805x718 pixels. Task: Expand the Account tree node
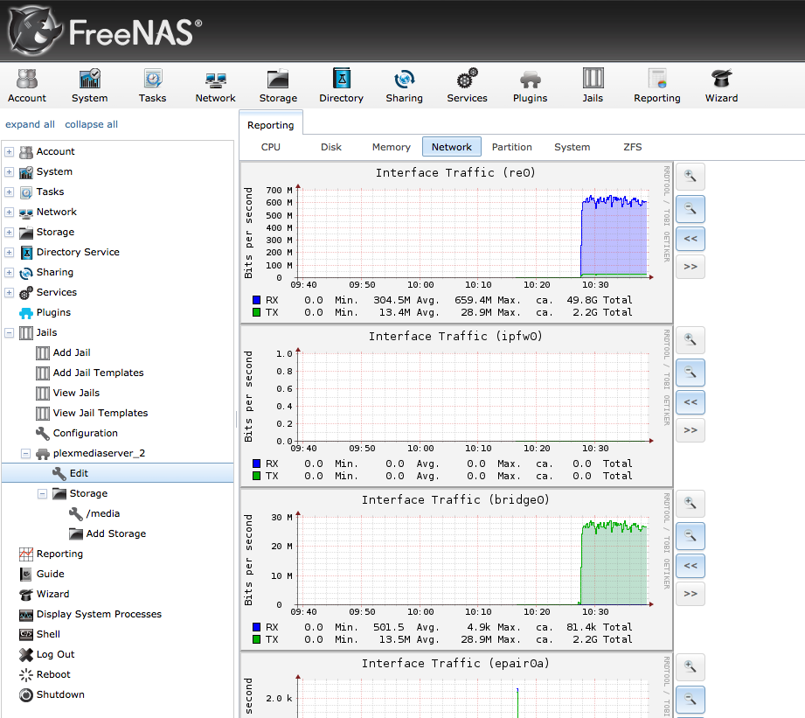[10, 152]
